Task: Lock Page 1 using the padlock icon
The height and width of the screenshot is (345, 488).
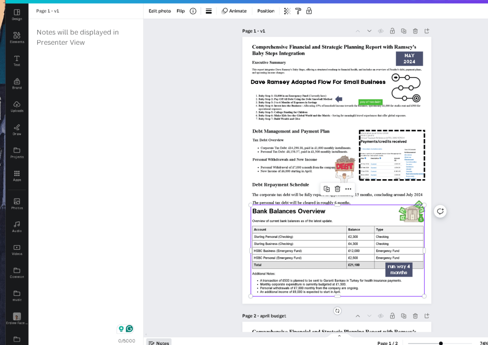Action: [x=392, y=31]
